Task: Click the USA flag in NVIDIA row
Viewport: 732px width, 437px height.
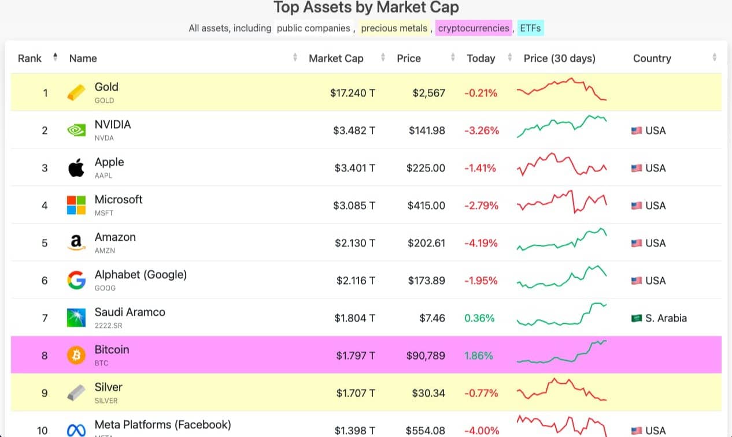Action: pyautogui.click(x=637, y=130)
